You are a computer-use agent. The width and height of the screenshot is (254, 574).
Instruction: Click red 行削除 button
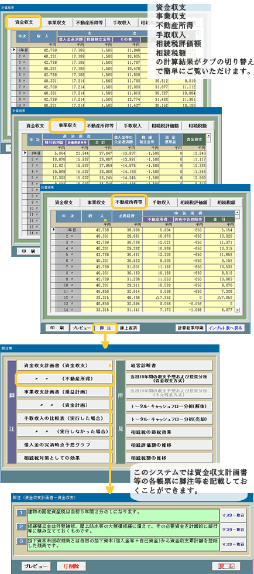(x=71, y=566)
